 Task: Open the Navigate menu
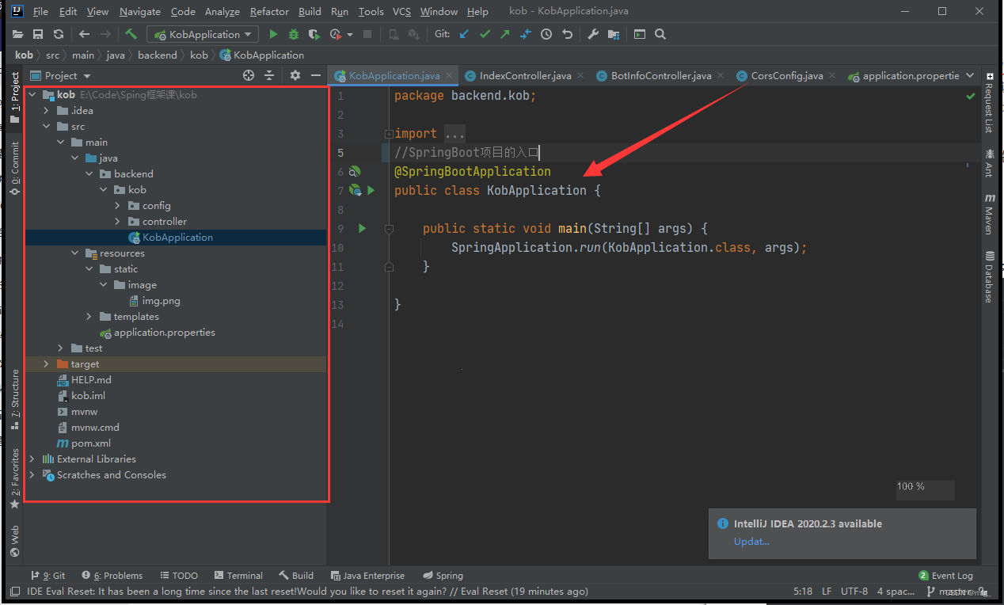point(140,11)
